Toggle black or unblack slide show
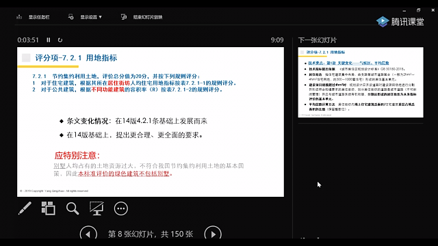Screen dimensions: 438x246 click(96, 208)
